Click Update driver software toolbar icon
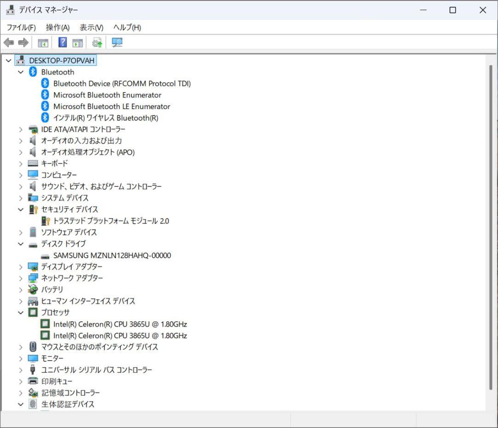Image resolution: width=498 pixels, height=428 pixels. pos(96,42)
